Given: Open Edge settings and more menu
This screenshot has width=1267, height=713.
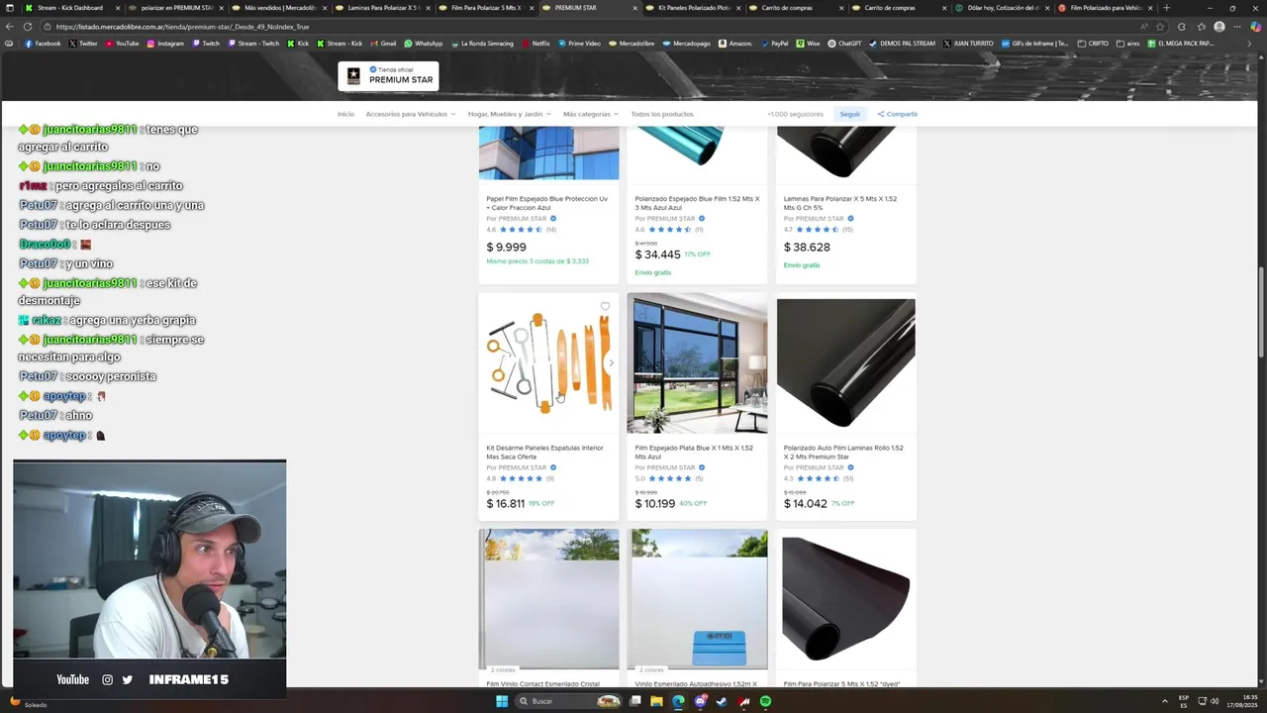Looking at the screenshot, I should coord(1237,27).
